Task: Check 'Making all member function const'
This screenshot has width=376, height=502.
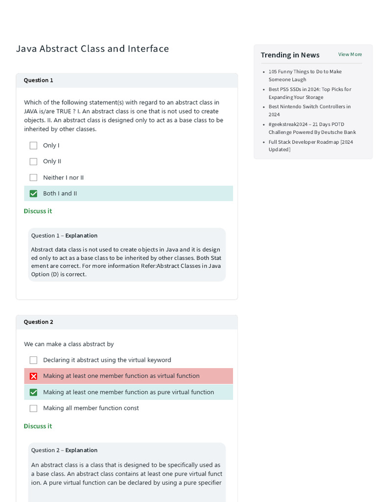Action: (x=33, y=408)
